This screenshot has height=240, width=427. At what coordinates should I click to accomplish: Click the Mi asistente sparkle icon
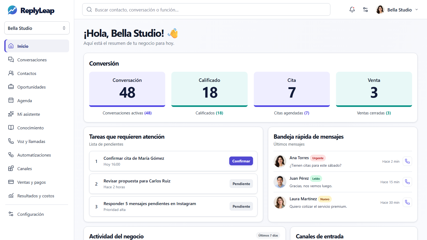(11, 114)
